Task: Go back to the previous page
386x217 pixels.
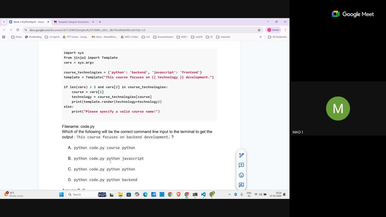Action: 4,30
